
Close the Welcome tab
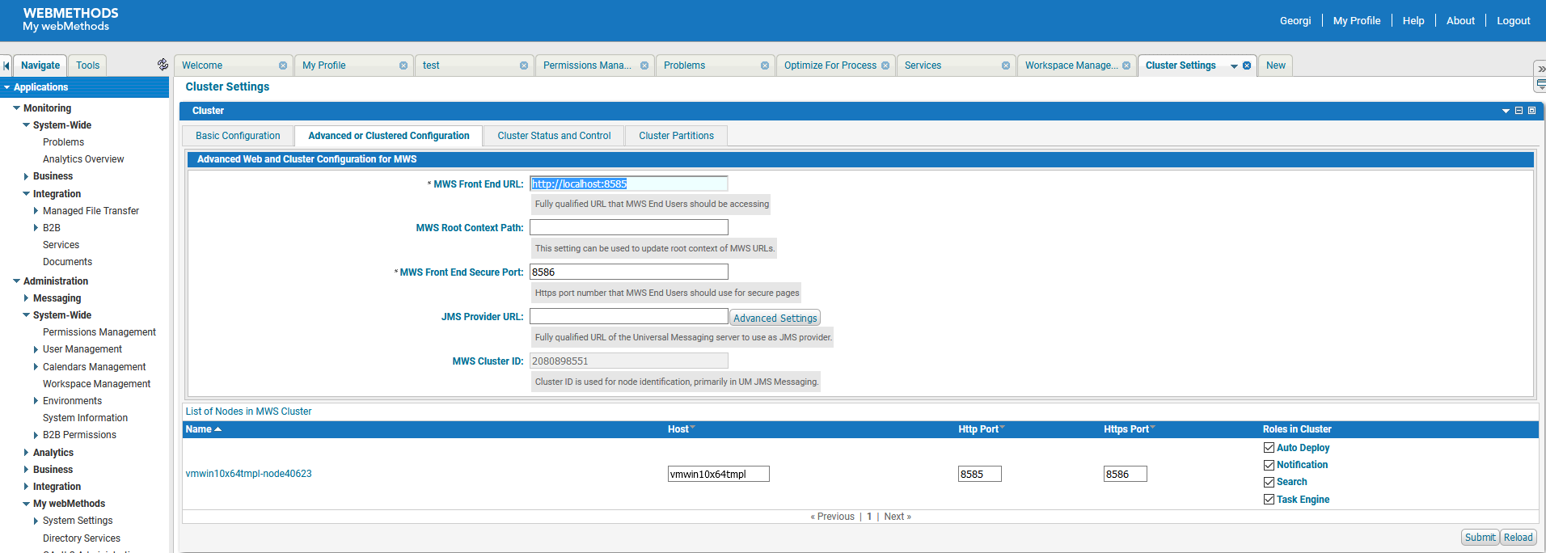click(283, 65)
